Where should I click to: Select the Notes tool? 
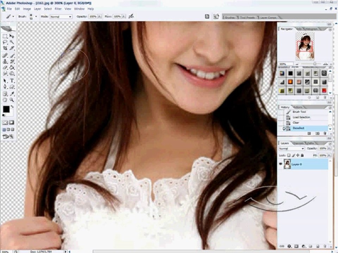(x=5, y=94)
